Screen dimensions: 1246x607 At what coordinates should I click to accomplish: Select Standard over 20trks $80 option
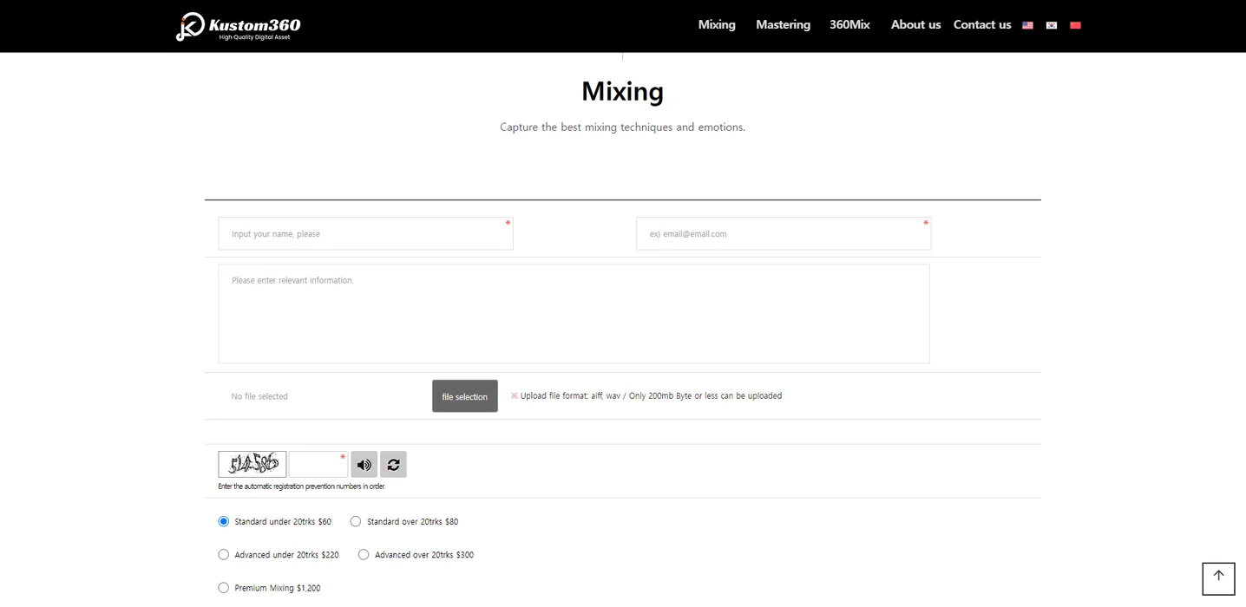(x=356, y=522)
